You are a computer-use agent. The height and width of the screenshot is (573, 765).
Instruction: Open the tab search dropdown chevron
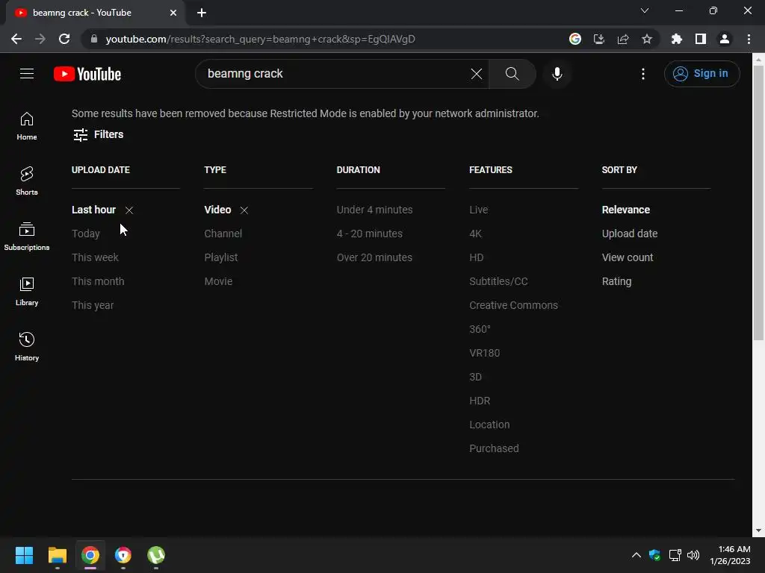point(645,10)
